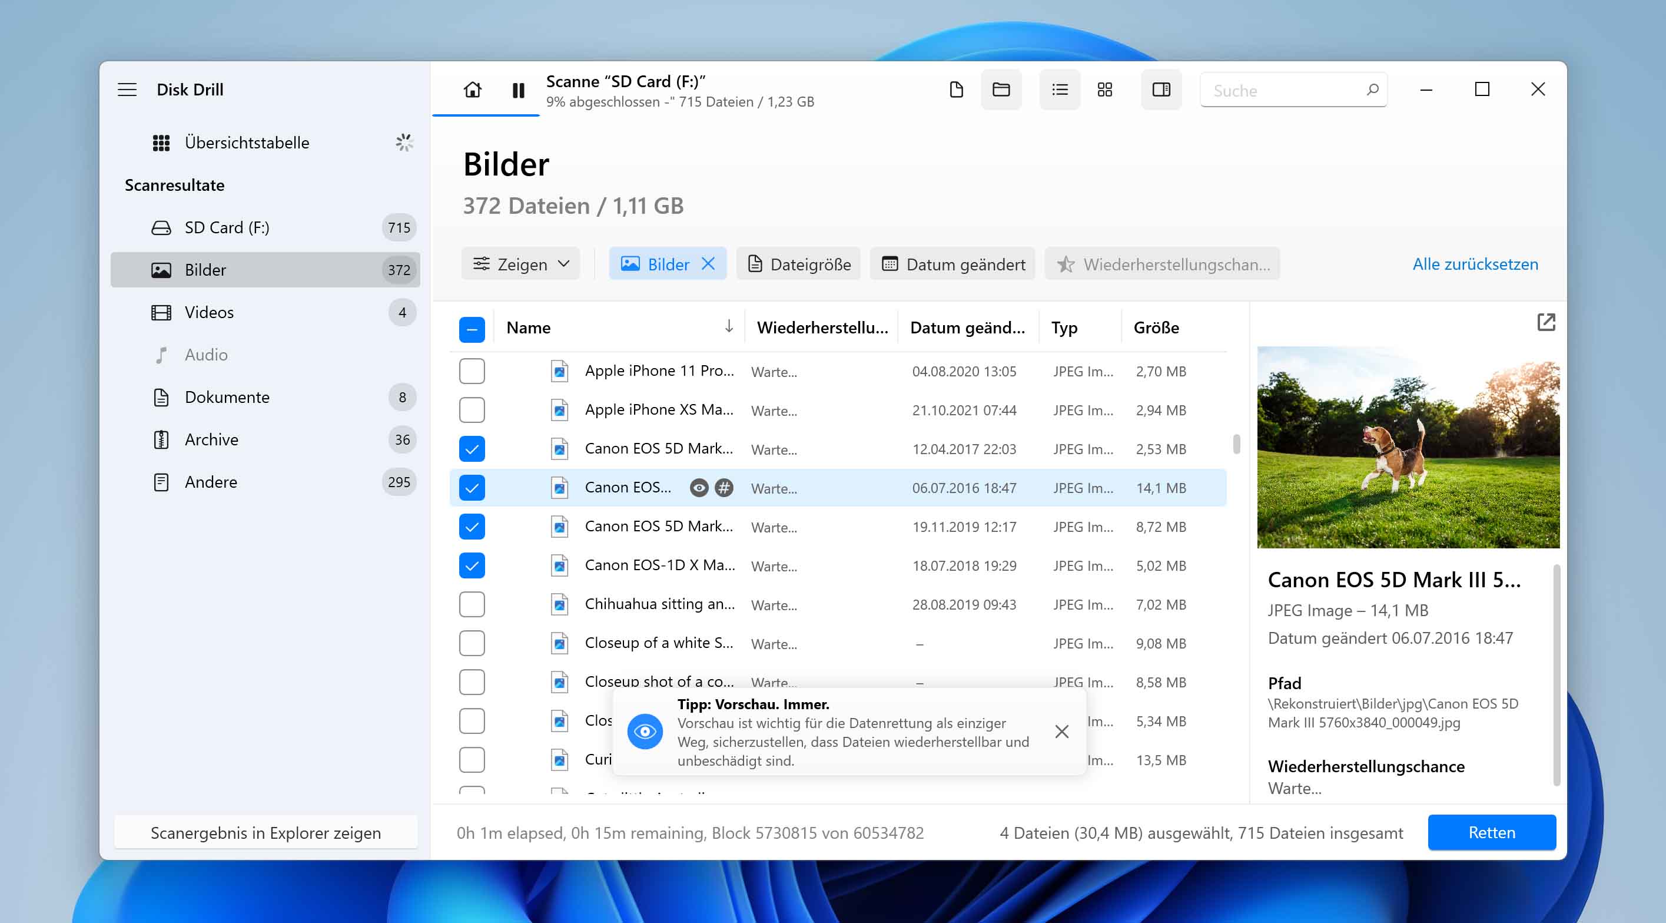Open the Andere category in sidebar

265,482
